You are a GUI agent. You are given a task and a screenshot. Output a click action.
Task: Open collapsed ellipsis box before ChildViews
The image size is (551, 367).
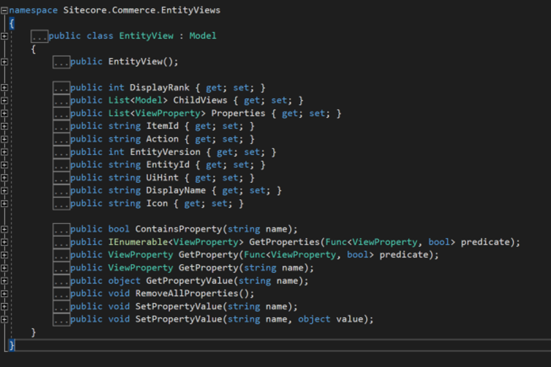coord(61,101)
